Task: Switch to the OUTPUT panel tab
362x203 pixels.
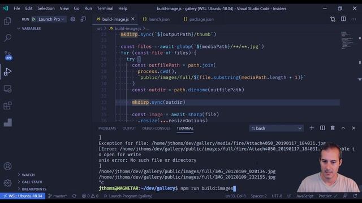Action: (129, 128)
